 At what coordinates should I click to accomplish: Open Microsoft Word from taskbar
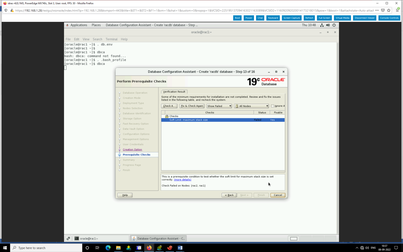point(180,248)
